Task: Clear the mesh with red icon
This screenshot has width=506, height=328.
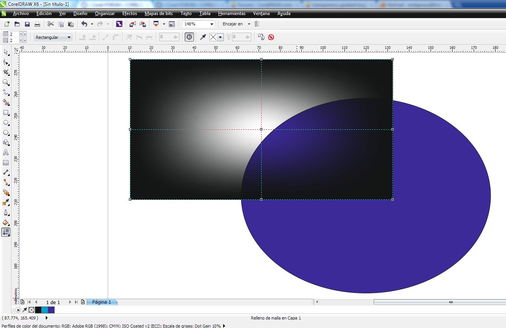Action: pos(271,37)
